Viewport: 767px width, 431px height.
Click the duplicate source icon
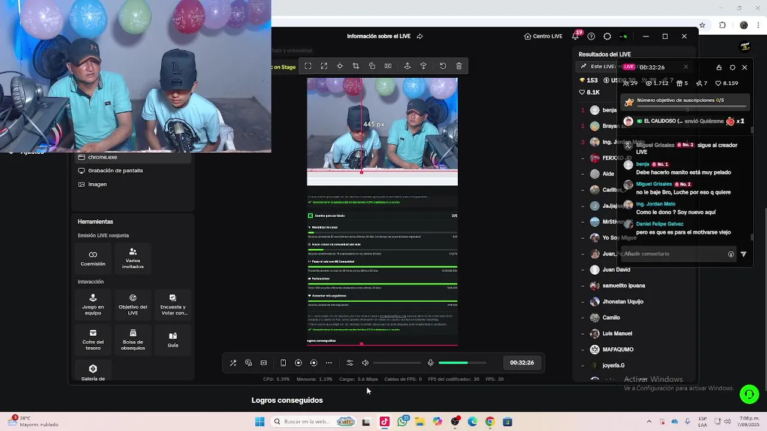pos(372,66)
